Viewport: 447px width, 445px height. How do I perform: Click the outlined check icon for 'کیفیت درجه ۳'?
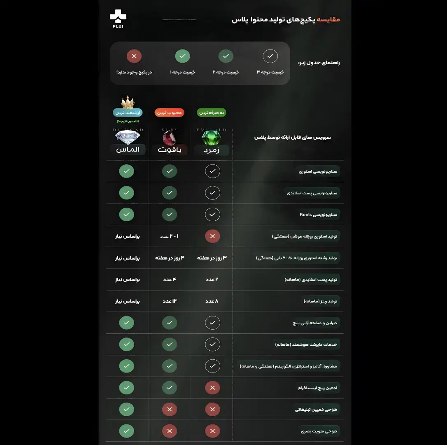[270, 56]
